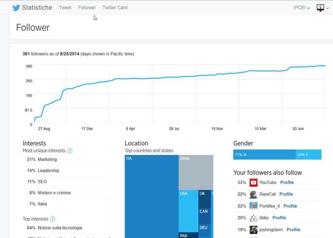Image resolution: width=333 pixels, height=238 pixels.
Task: Click the 71% M gender bar segment
Action: (x=265, y=155)
